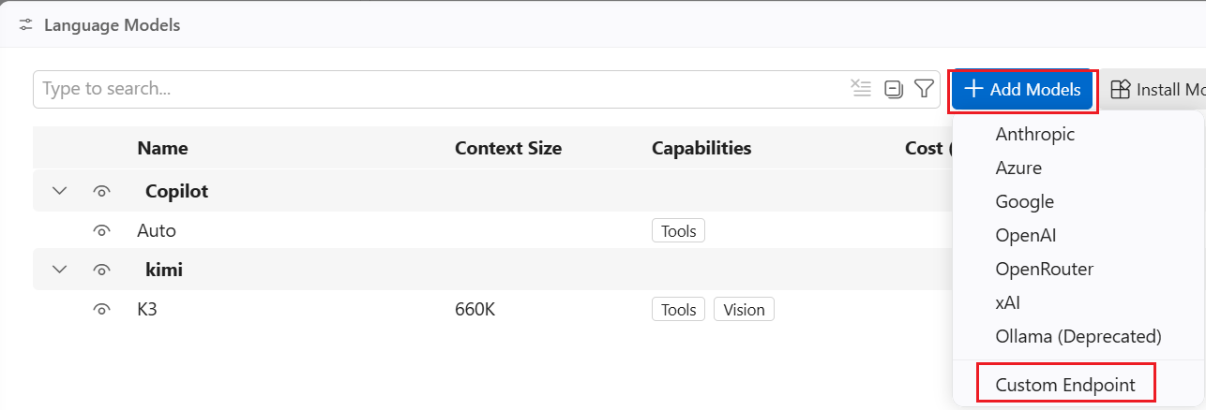The image size is (1206, 410).
Task: Click in the Type to search field
Action: coord(441,89)
